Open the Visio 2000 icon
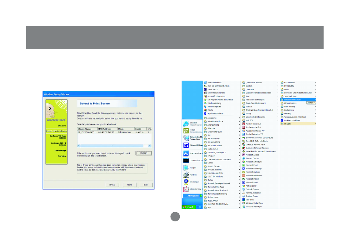 244,199
